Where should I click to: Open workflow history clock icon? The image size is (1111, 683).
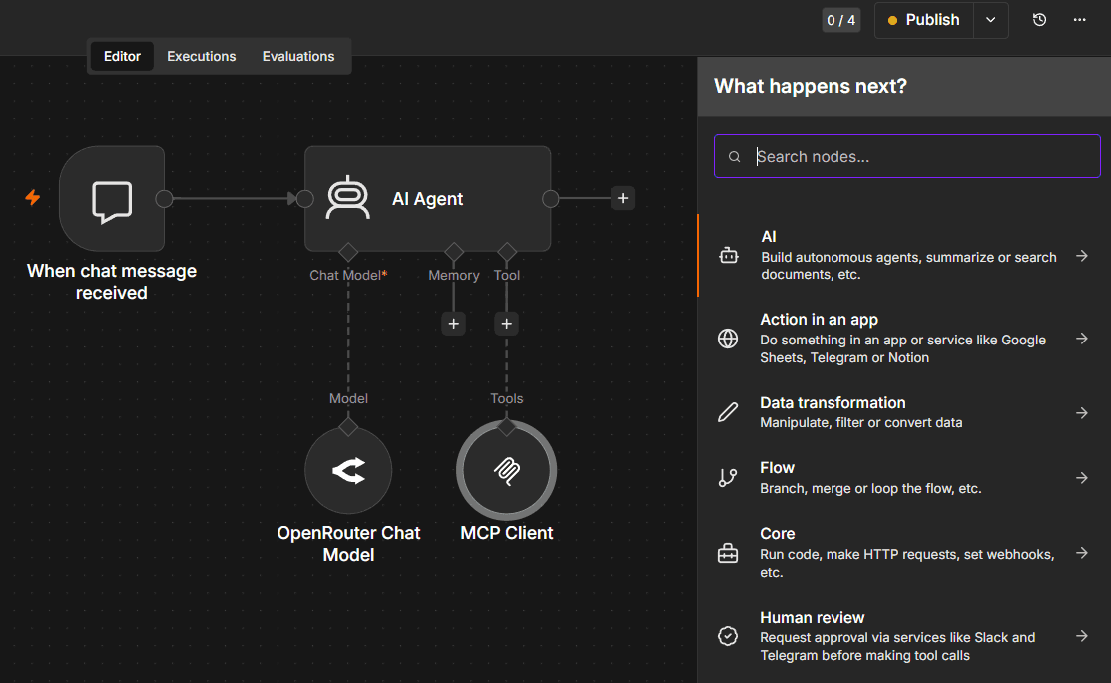(x=1039, y=20)
